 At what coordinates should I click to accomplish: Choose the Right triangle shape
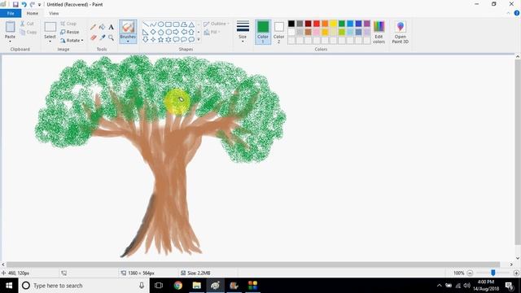(146, 32)
